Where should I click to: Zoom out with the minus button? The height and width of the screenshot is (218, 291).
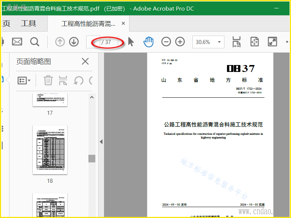(x=166, y=42)
